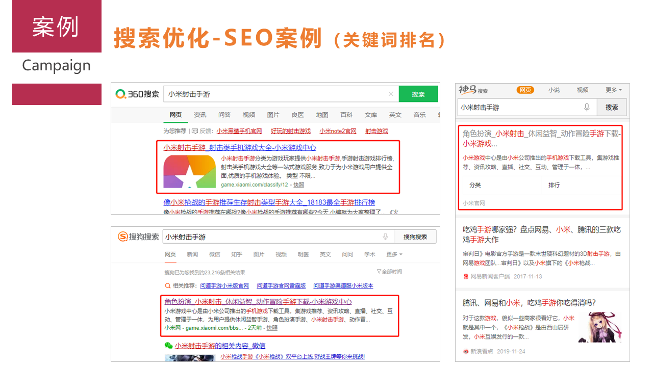Select the 网页 tab in Sogou
This screenshot has height=367, width=653.
click(170, 254)
